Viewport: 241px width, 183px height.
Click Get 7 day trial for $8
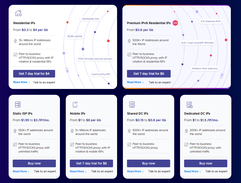click(91, 163)
